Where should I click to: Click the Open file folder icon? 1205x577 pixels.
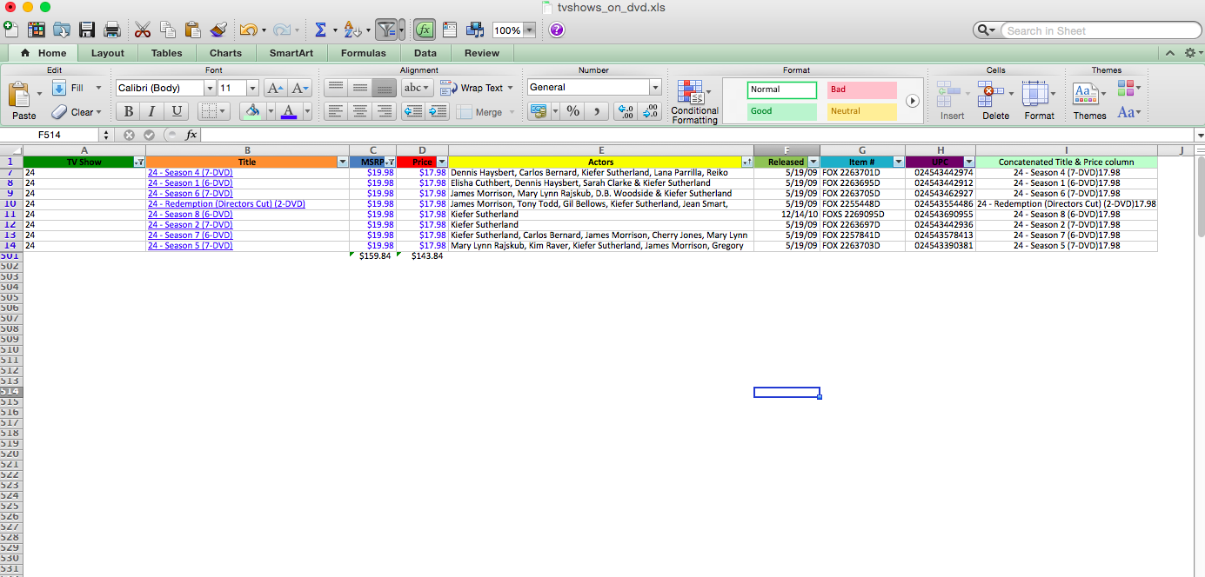tap(62, 30)
